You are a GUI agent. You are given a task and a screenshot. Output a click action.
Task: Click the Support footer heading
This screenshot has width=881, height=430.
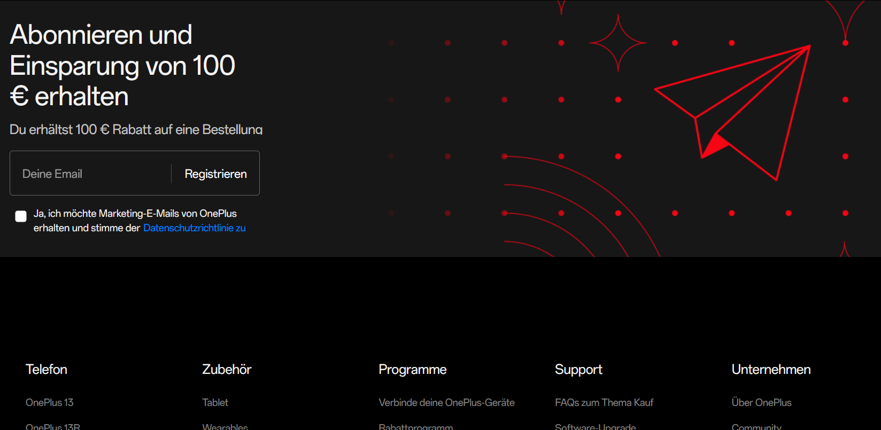coord(578,370)
